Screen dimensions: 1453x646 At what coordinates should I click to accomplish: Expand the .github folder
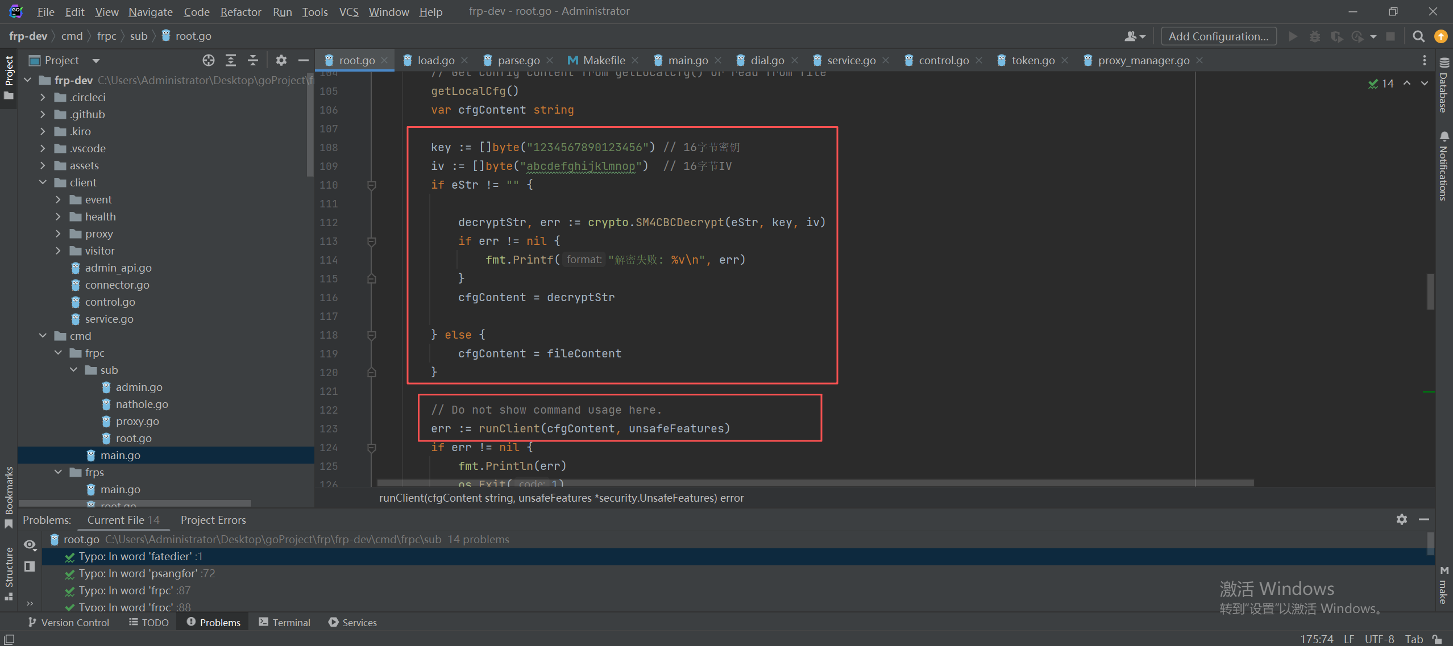[43, 114]
